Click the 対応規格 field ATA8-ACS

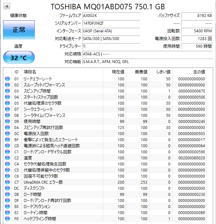(x=148, y=54)
